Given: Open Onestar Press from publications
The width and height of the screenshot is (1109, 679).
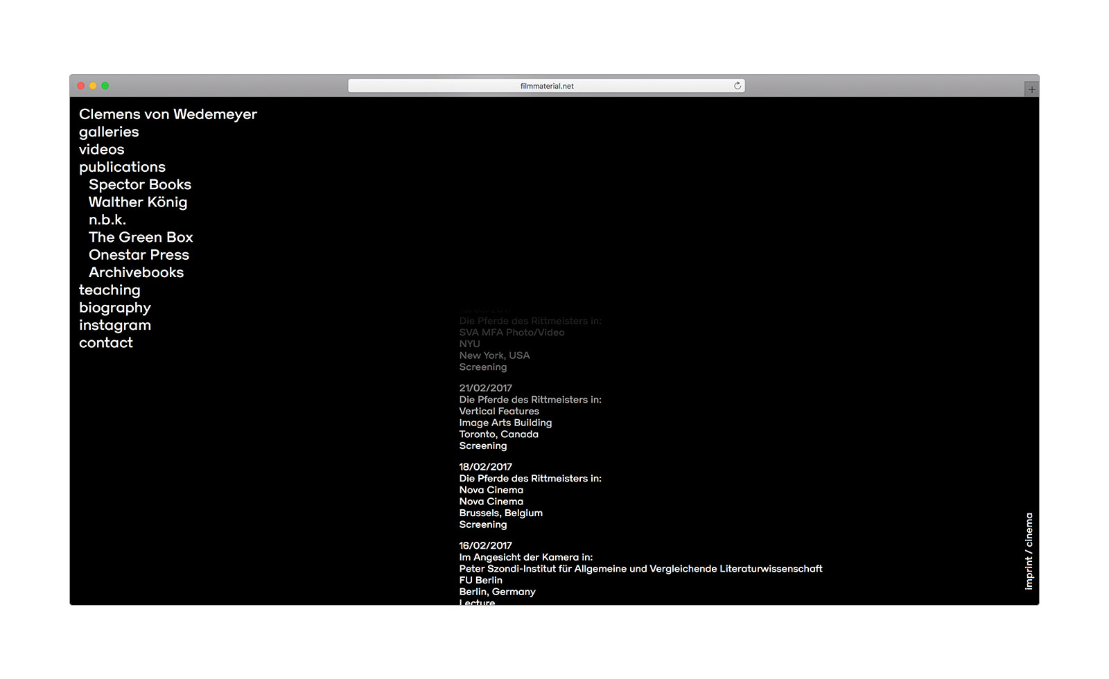Looking at the screenshot, I should [x=139, y=255].
